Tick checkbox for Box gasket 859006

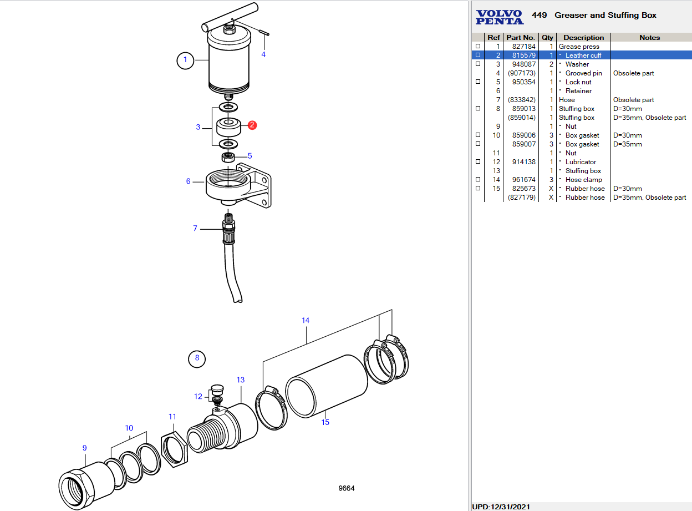tap(478, 135)
